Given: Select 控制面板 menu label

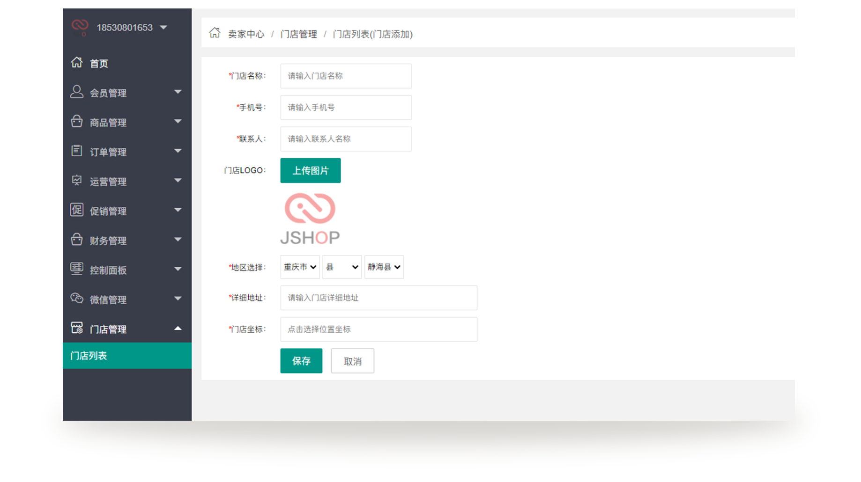Looking at the screenshot, I should [x=108, y=270].
